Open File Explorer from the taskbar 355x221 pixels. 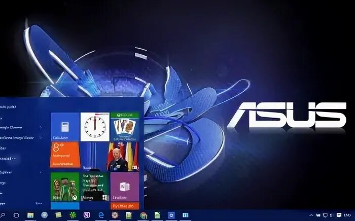tap(30, 215)
